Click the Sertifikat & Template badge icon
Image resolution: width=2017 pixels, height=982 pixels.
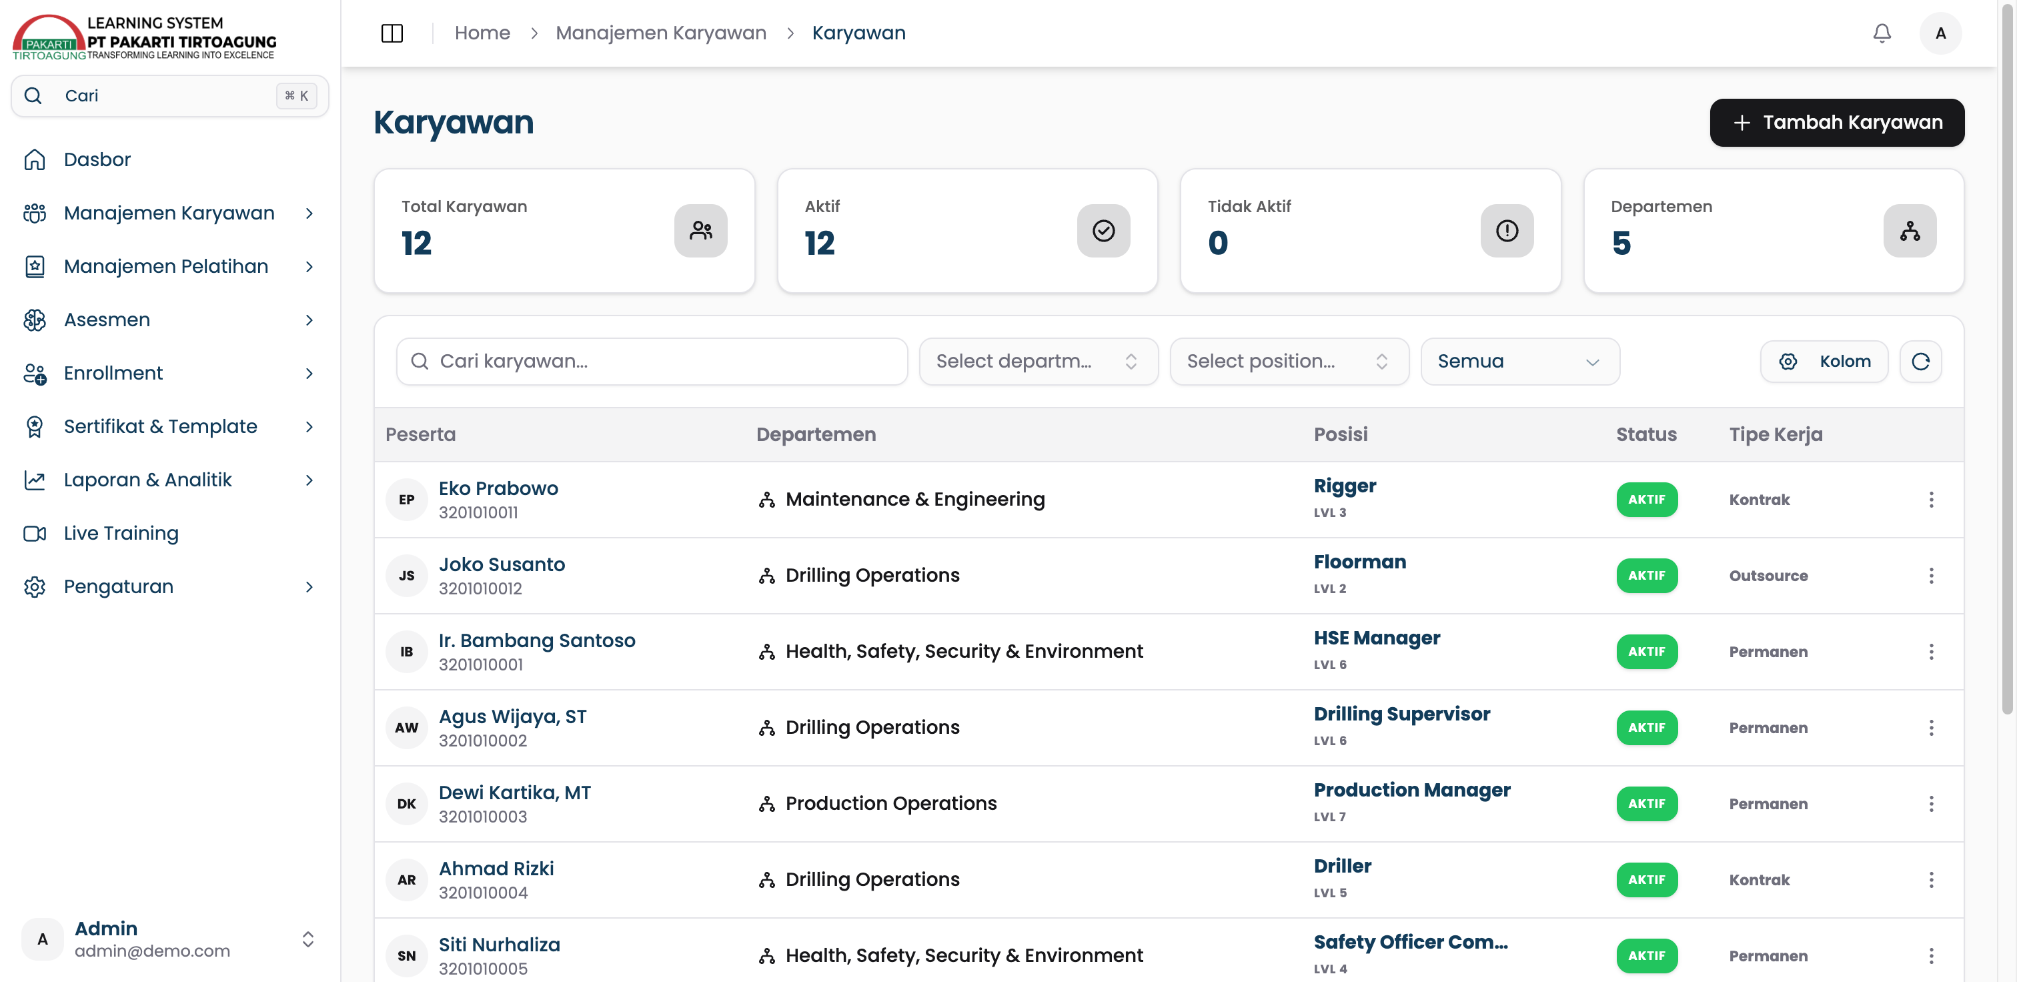pos(35,427)
